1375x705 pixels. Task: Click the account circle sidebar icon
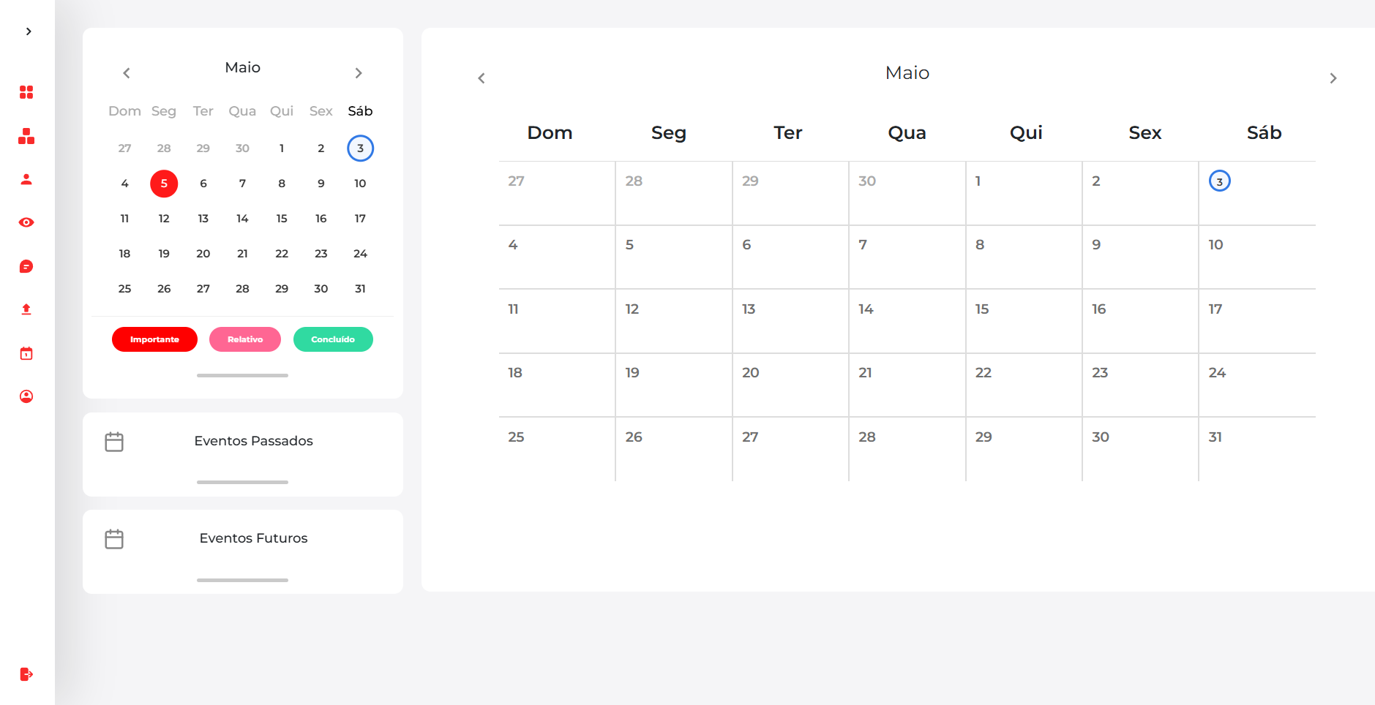[26, 396]
